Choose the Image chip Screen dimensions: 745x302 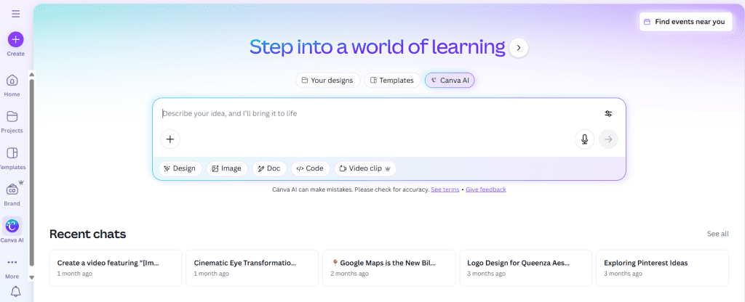(x=227, y=168)
